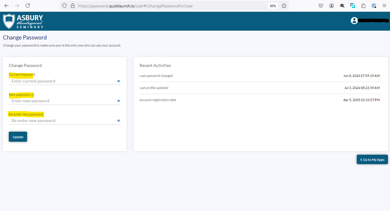The image size is (390, 211).
Task: Reload the page with refresh icon
Action: point(28,6)
